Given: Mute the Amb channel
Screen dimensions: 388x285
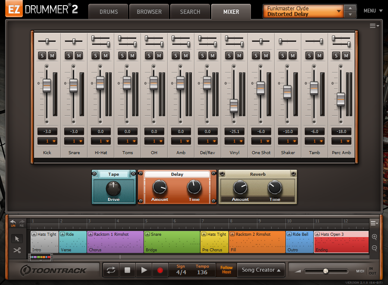Looking at the screenshot, I should 185,56.
